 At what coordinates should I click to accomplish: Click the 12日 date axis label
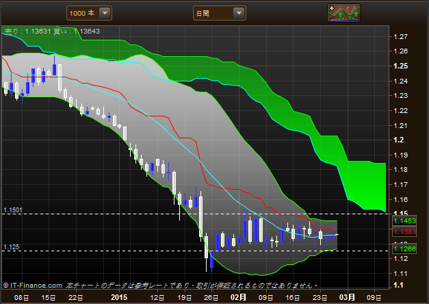point(157,298)
